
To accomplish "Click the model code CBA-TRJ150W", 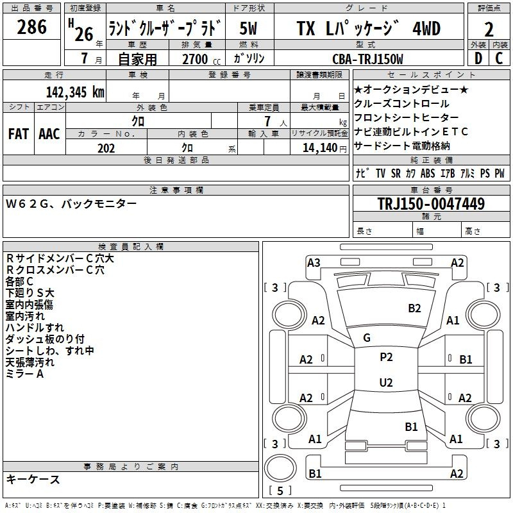I will pos(367,59).
